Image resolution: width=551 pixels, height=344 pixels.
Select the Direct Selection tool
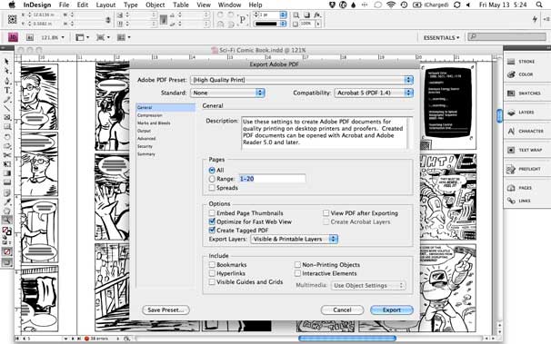[x=6, y=71]
